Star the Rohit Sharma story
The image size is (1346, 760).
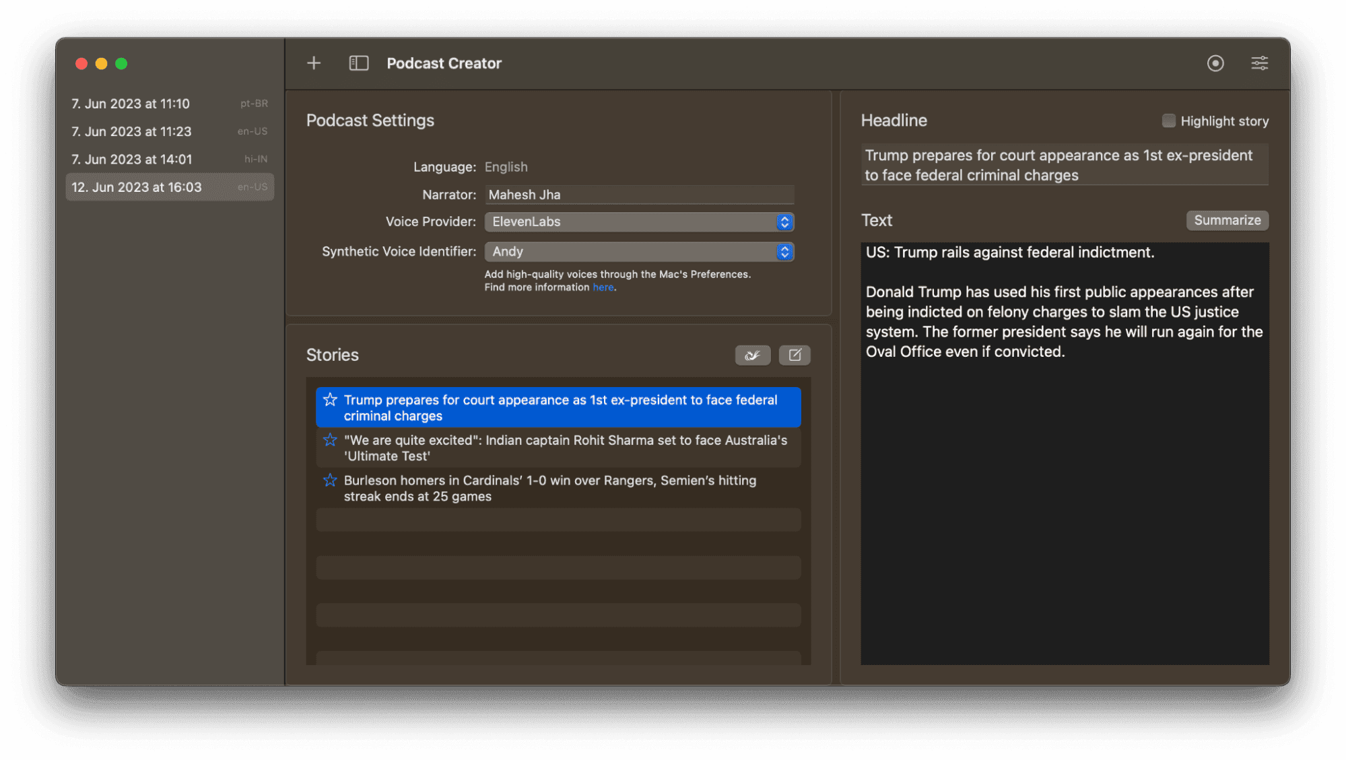[330, 440]
